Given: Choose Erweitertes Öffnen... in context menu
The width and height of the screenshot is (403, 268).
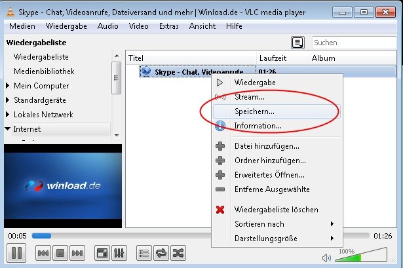Looking at the screenshot, I should [x=277, y=175].
